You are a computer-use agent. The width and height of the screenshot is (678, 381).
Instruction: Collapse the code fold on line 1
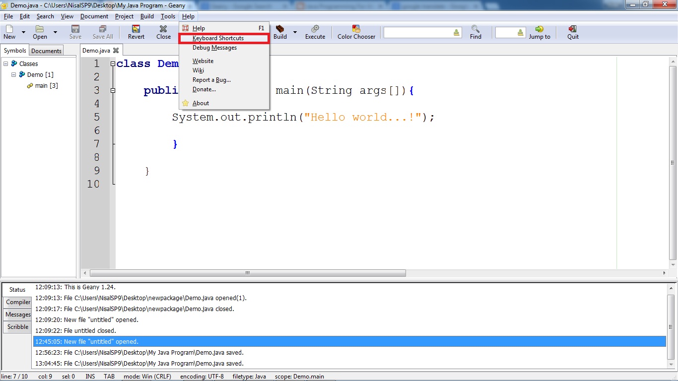[x=113, y=63]
